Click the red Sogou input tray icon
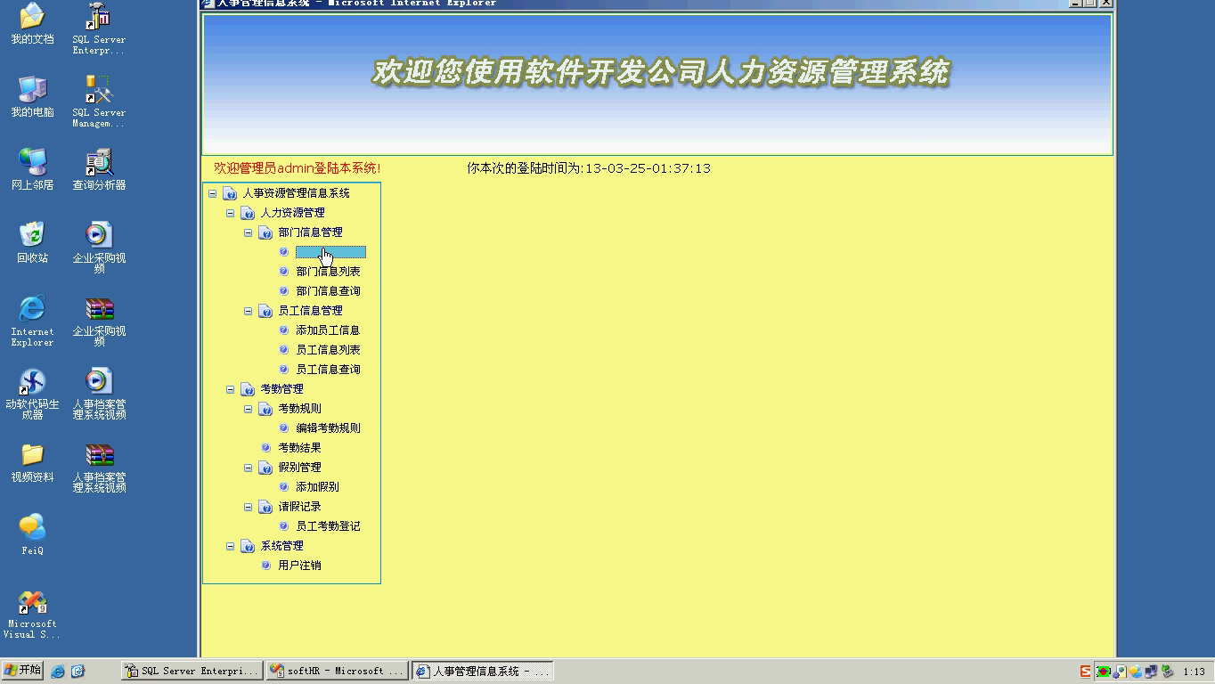 [1086, 672]
